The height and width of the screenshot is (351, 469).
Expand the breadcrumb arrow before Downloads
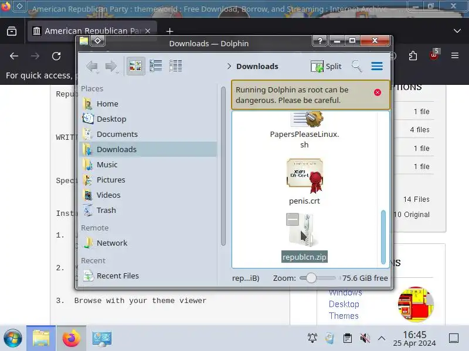tap(229, 66)
